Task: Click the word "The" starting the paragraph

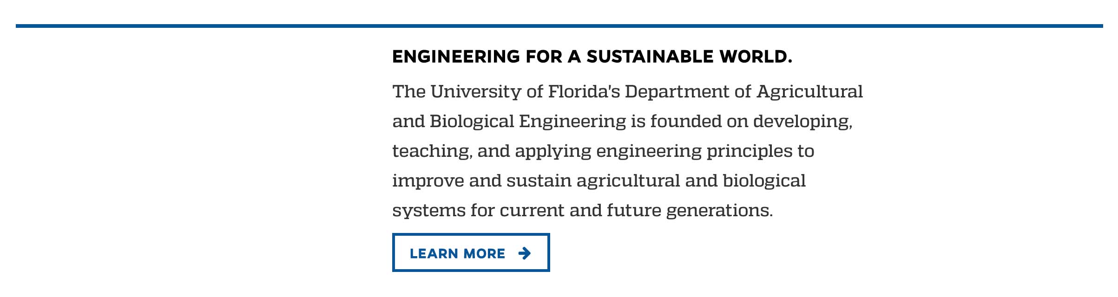Action: point(409,91)
